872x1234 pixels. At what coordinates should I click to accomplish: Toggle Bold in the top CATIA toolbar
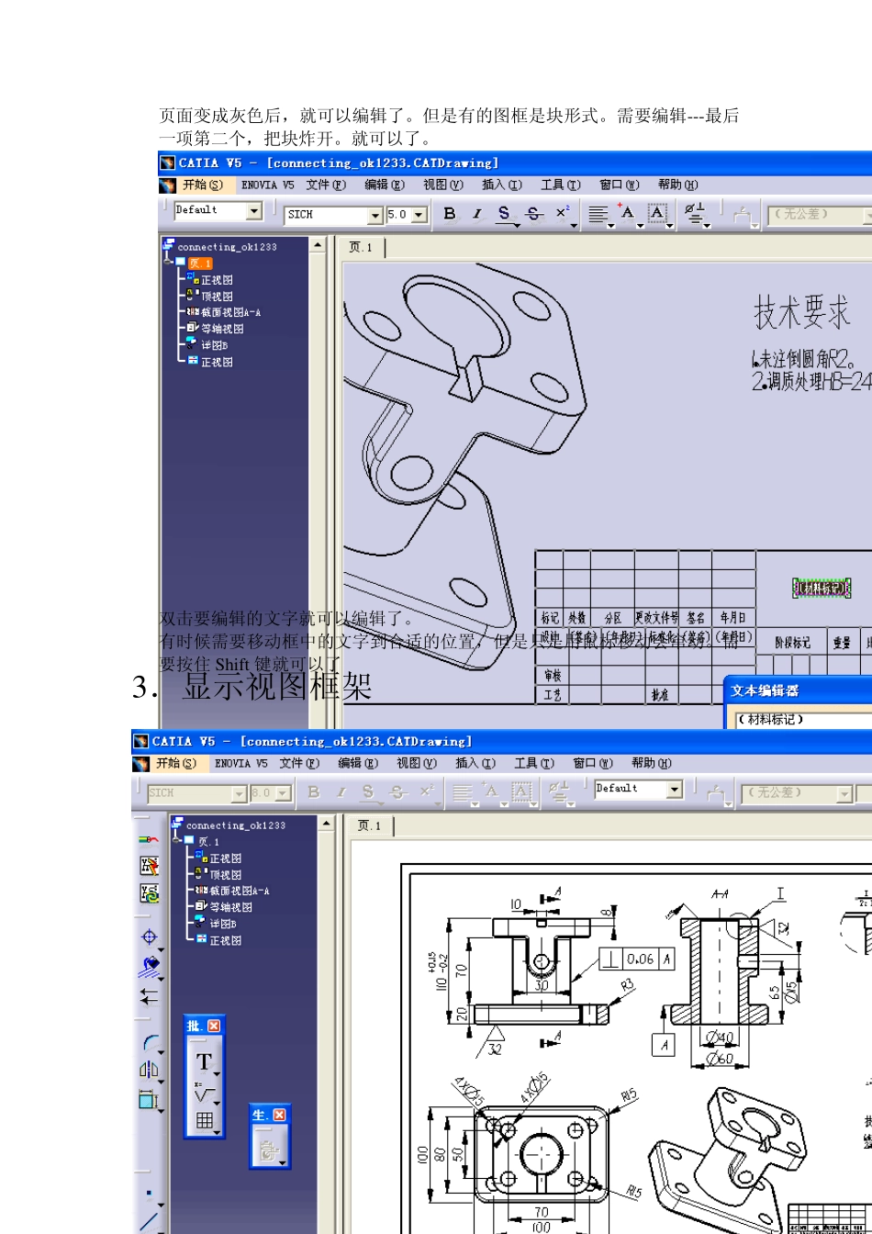tap(450, 214)
